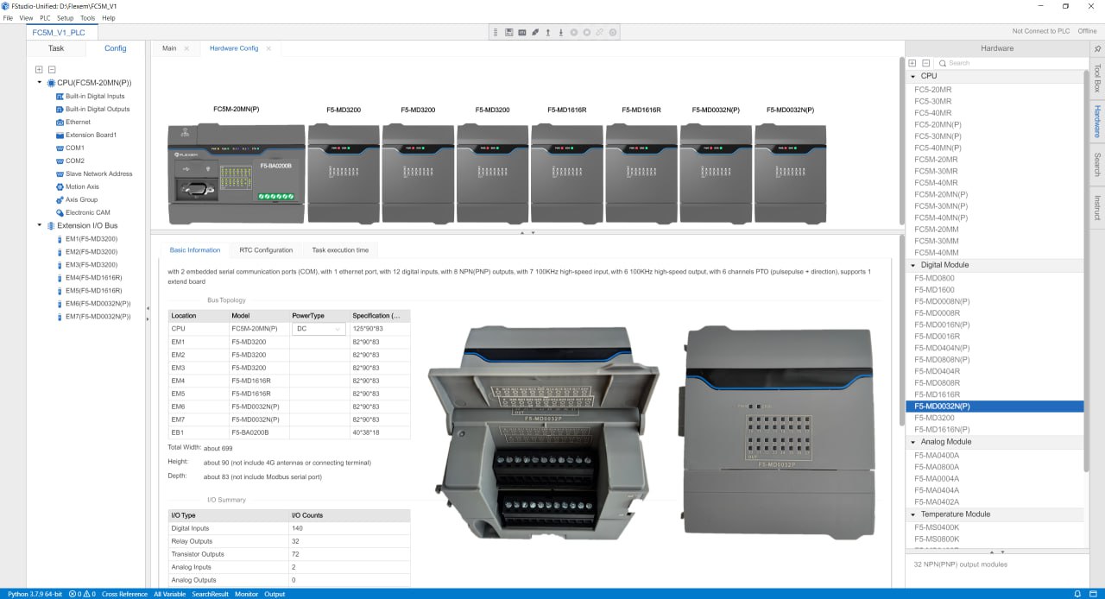The height and width of the screenshot is (599, 1105).
Task: Click the Motion Axis icon
Action: click(x=60, y=187)
